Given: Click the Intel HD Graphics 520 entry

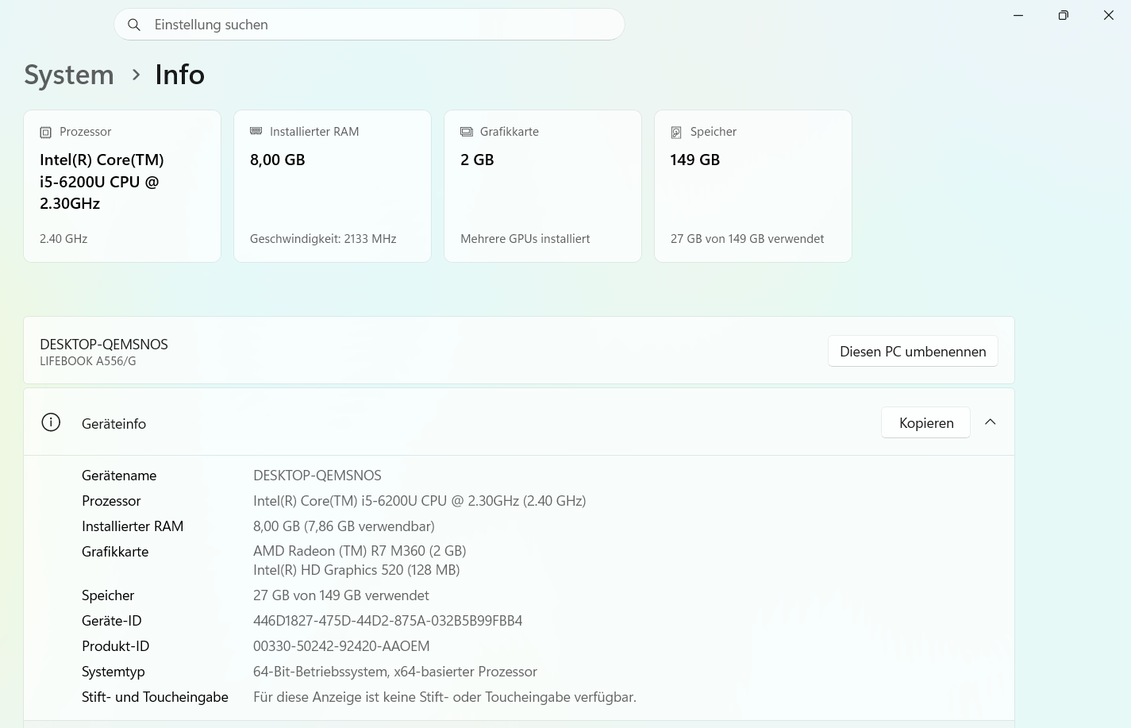Looking at the screenshot, I should (356, 570).
